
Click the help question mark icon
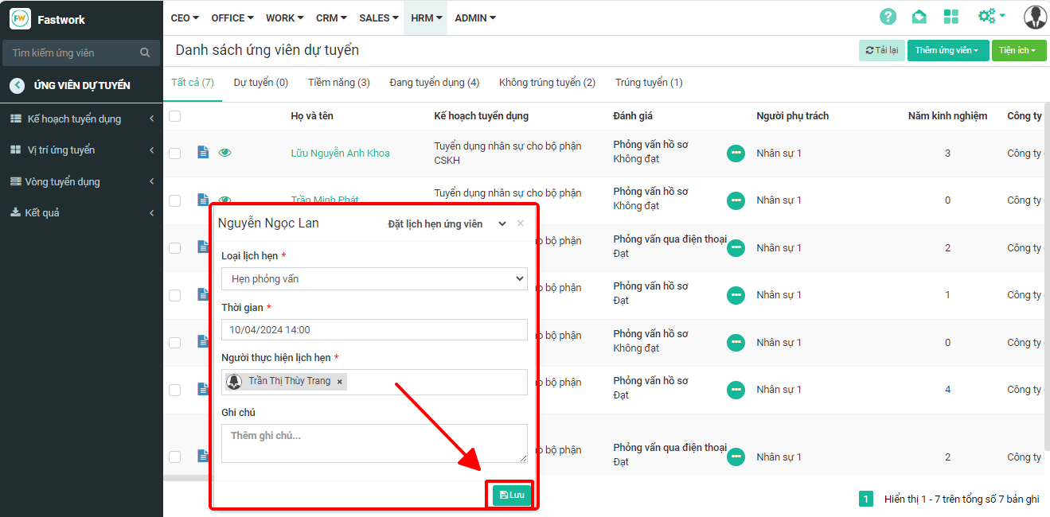pos(888,17)
